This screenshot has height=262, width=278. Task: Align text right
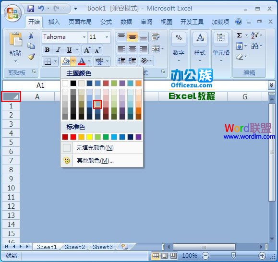pos(144,49)
